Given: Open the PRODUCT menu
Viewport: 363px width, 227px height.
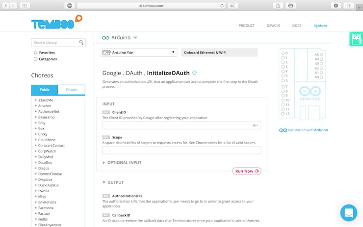Looking at the screenshot, I should (247, 25).
